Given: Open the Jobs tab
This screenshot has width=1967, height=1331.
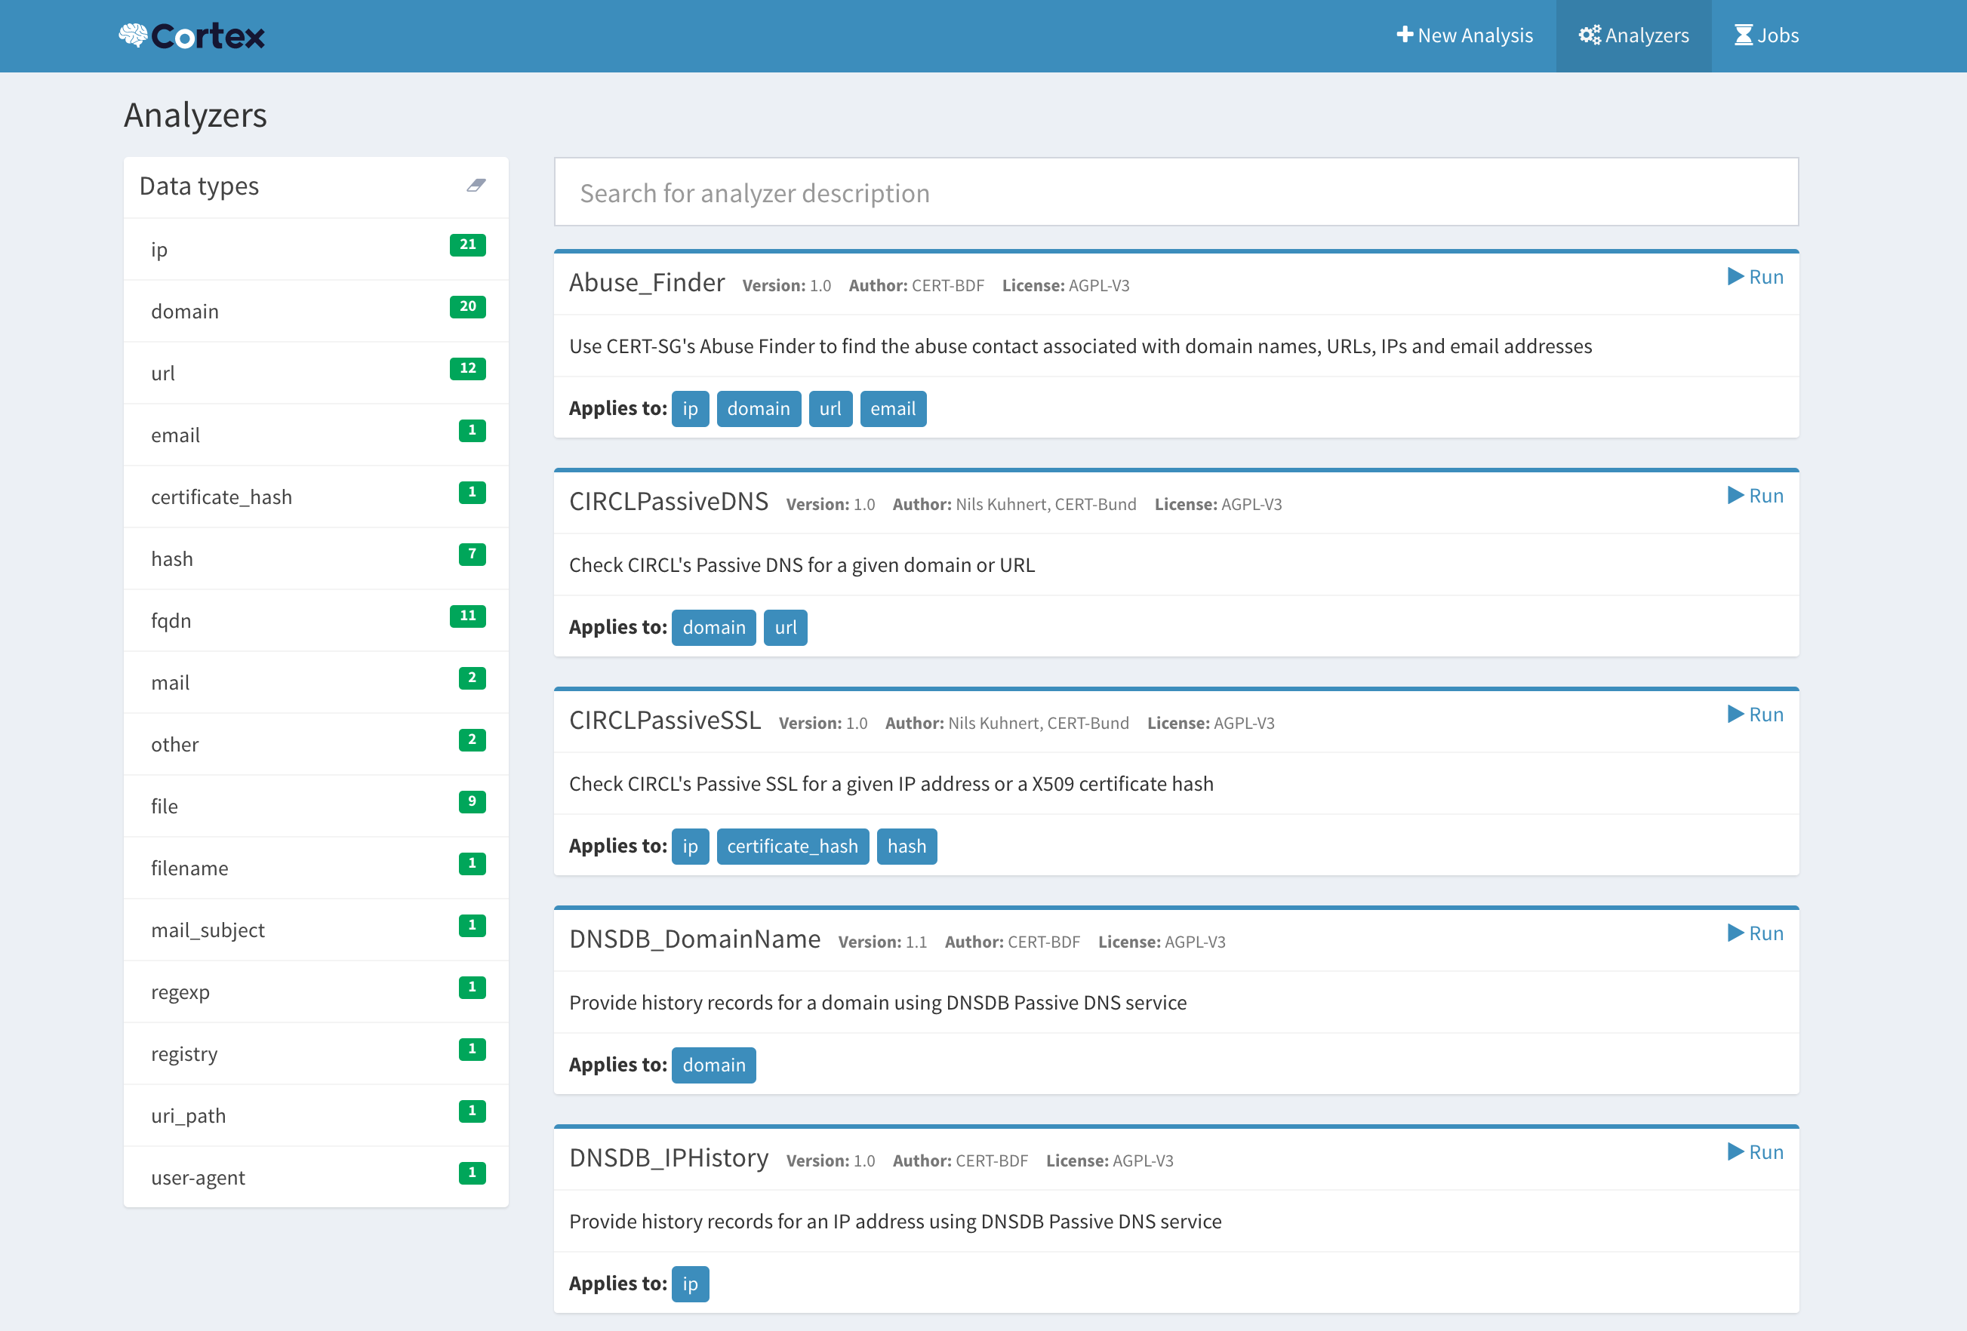Looking at the screenshot, I should (x=1765, y=35).
